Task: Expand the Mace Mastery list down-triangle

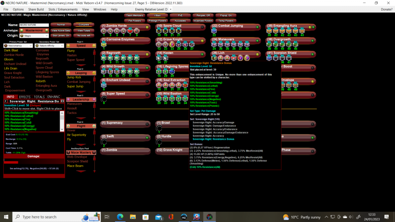Action: [81, 171]
